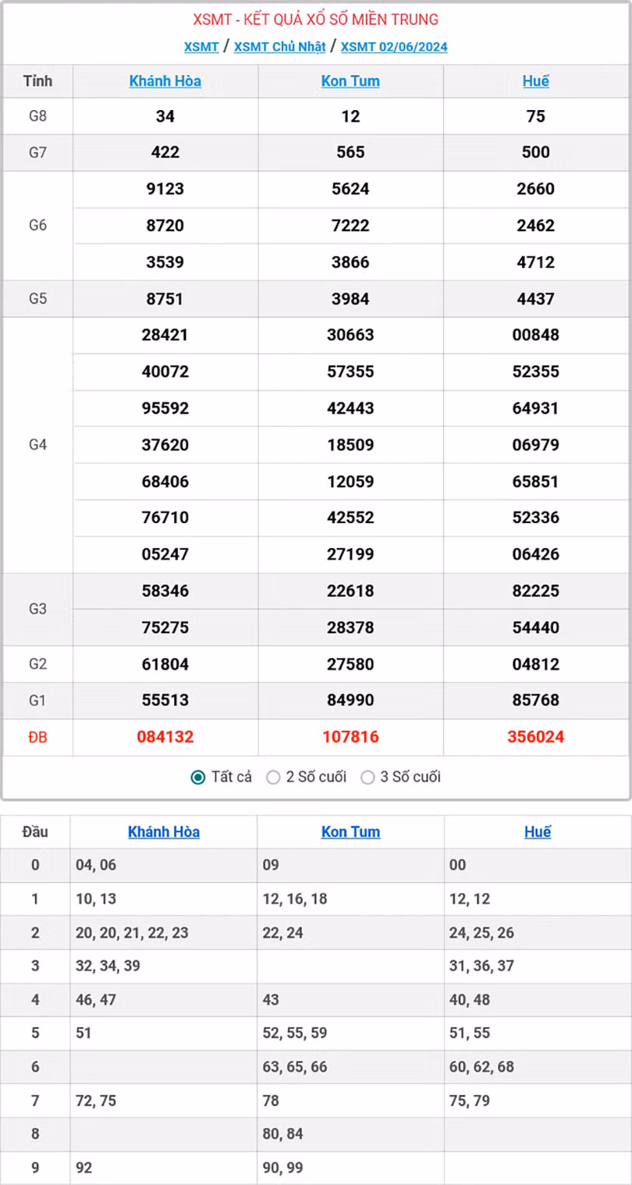Select the Kon Tum column header link
632x1185 pixels.
click(350, 80)
